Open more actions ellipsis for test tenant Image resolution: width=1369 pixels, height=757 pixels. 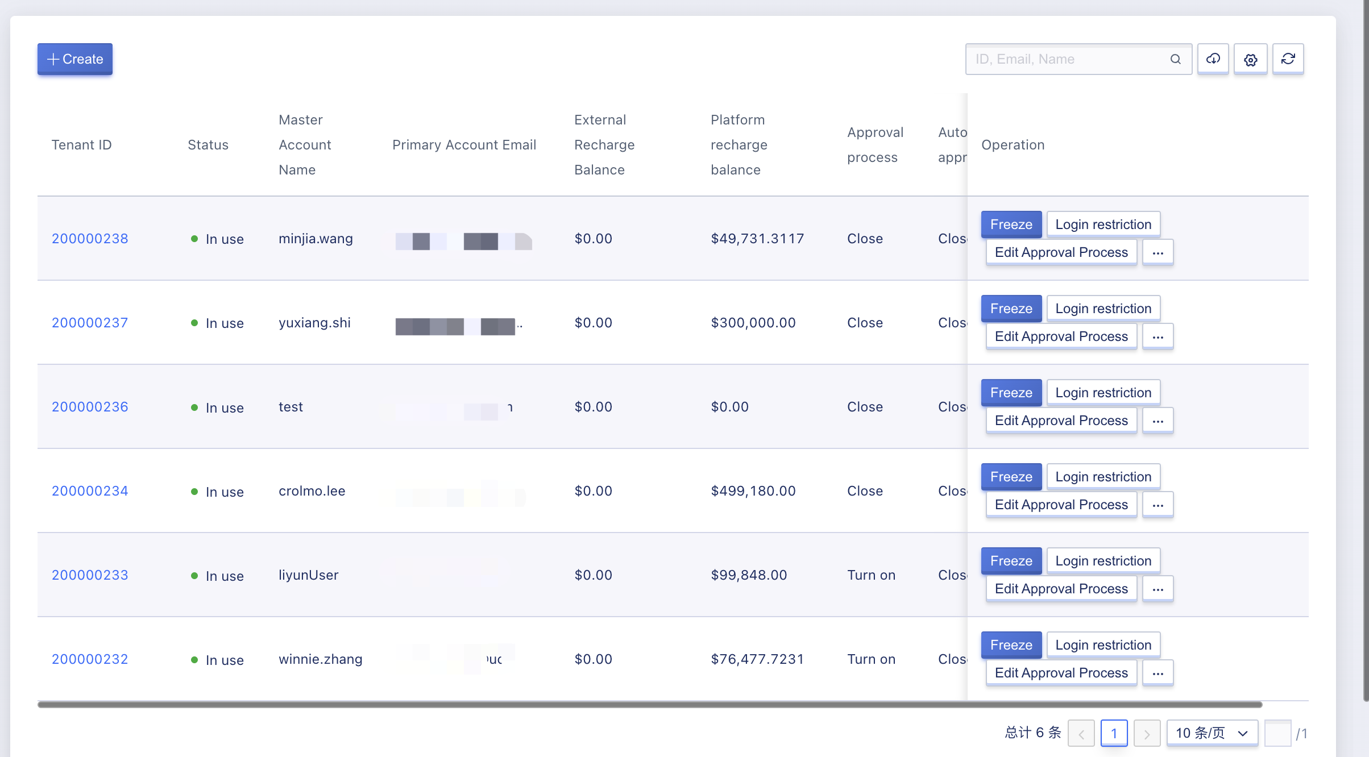1158,421
